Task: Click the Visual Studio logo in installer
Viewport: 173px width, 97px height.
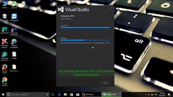Action: point(61,9)
